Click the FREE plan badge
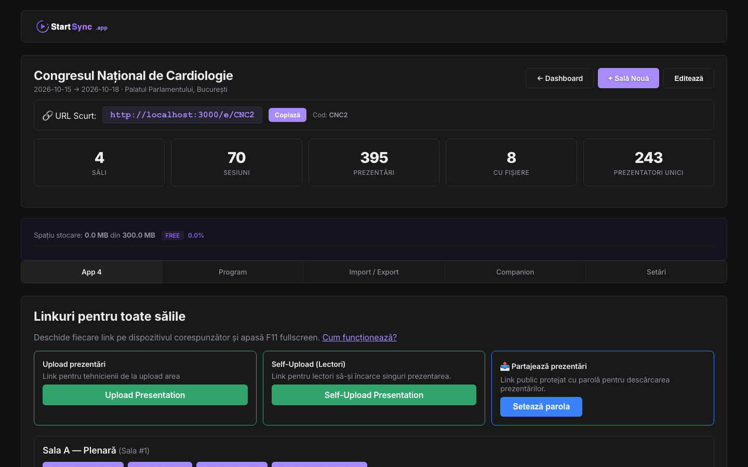 click(172, 236)
